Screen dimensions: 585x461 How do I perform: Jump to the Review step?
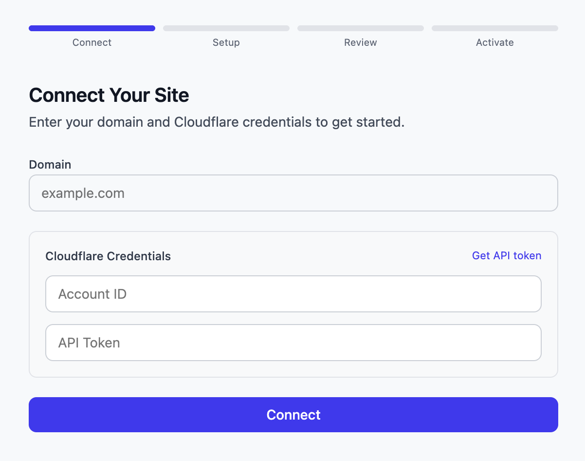click(360, 42)
